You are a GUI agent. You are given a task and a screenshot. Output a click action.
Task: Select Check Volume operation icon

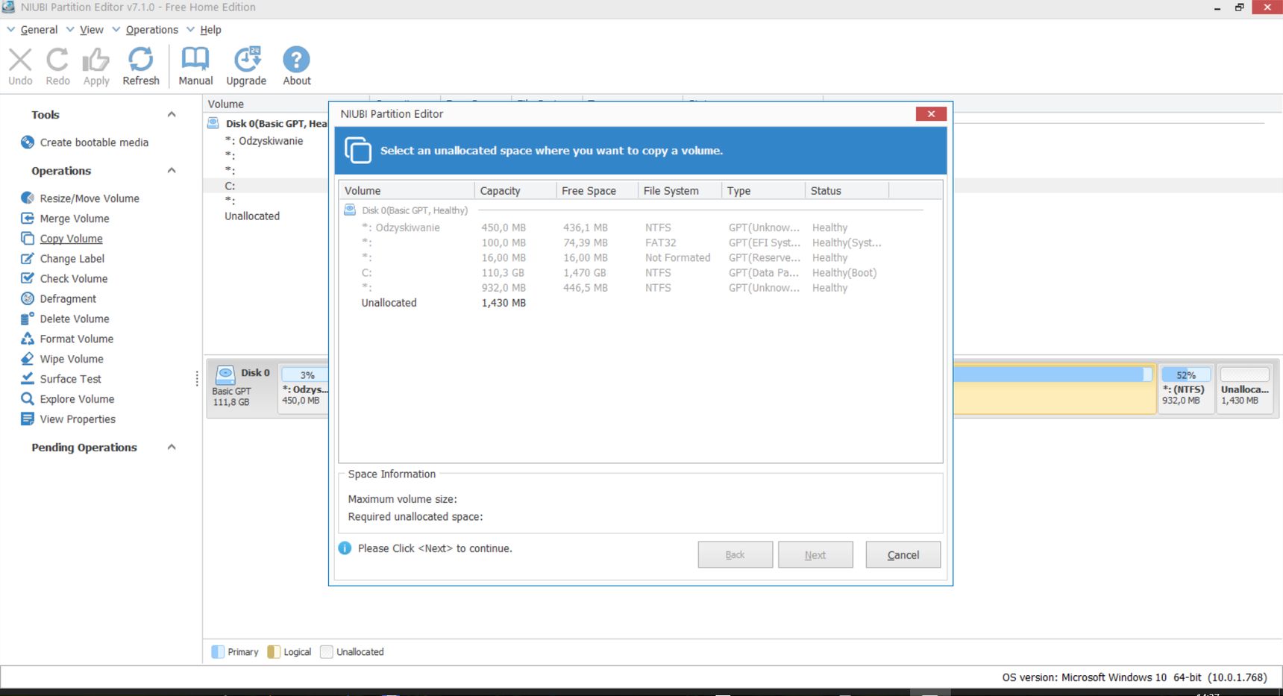28,278
